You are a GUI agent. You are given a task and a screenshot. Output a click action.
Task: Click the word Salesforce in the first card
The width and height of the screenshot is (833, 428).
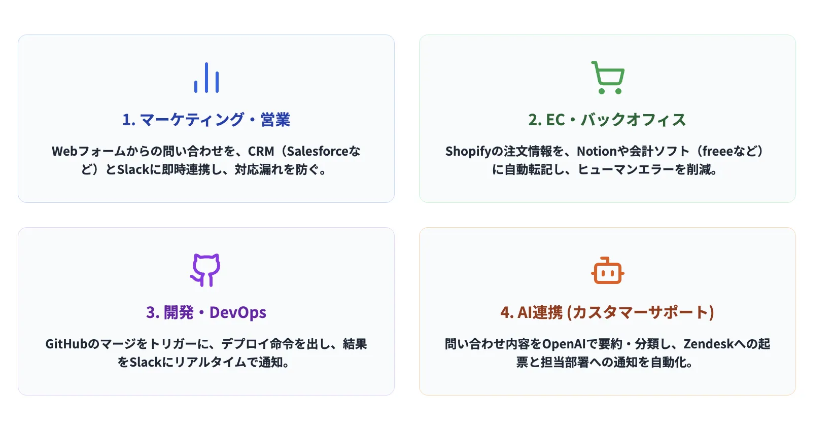coord(318,151)
